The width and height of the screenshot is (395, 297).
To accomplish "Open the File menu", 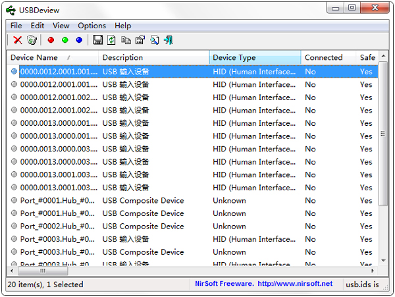I will (x=16, y=26).
